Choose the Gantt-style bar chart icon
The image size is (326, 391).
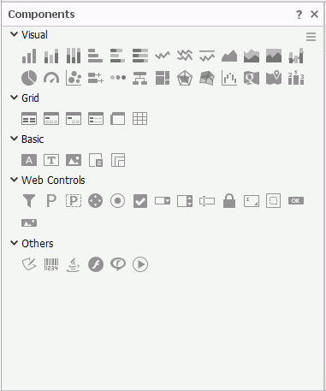point(96,78)
